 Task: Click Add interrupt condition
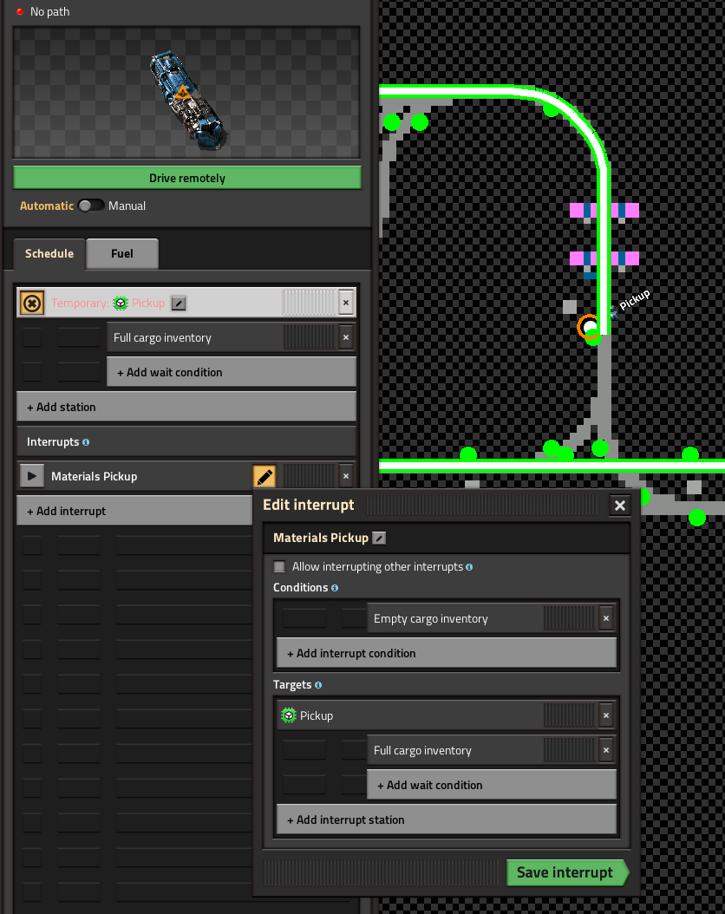[x=447, y=653]
